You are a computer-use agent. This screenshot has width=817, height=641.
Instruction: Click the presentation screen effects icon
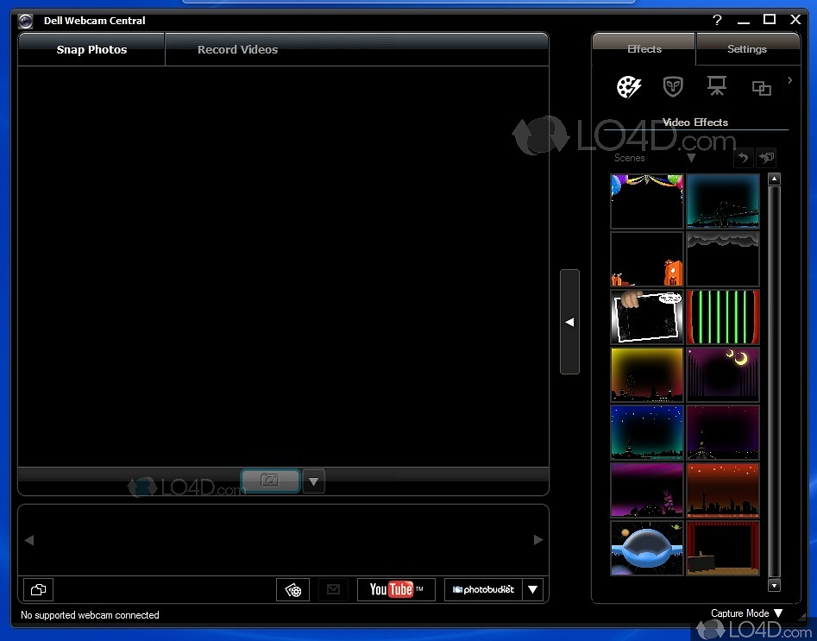(717, 86)
